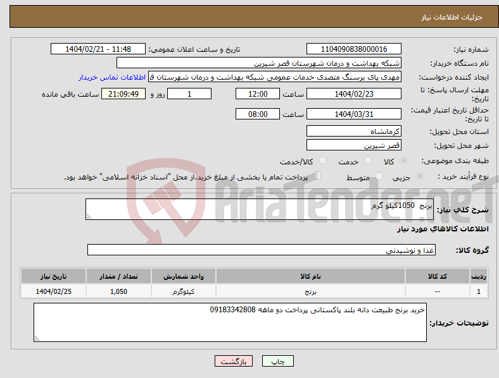
Task: Click the requester field مهدی پای برسنگ
Action: (275, 77)
